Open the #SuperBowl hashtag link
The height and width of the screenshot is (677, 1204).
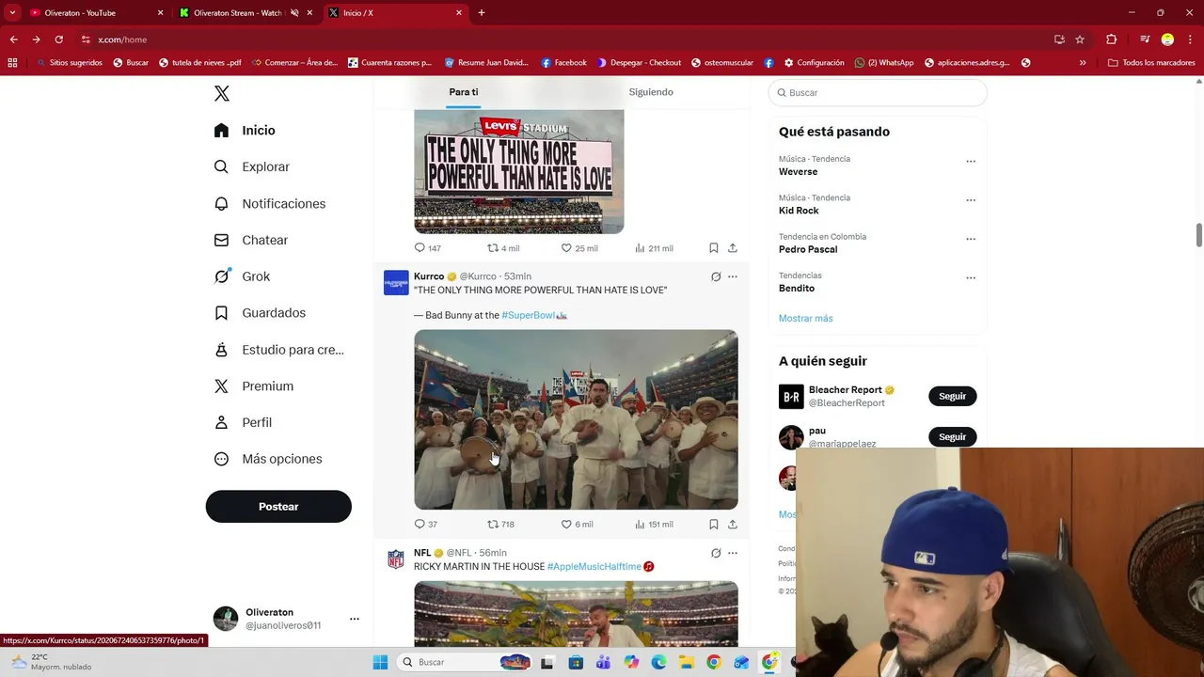tap(528, 315)
